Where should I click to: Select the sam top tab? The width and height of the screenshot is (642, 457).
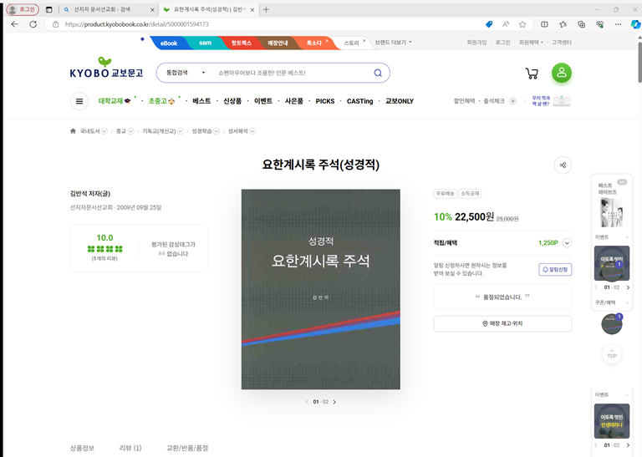(x=205, y=43)
